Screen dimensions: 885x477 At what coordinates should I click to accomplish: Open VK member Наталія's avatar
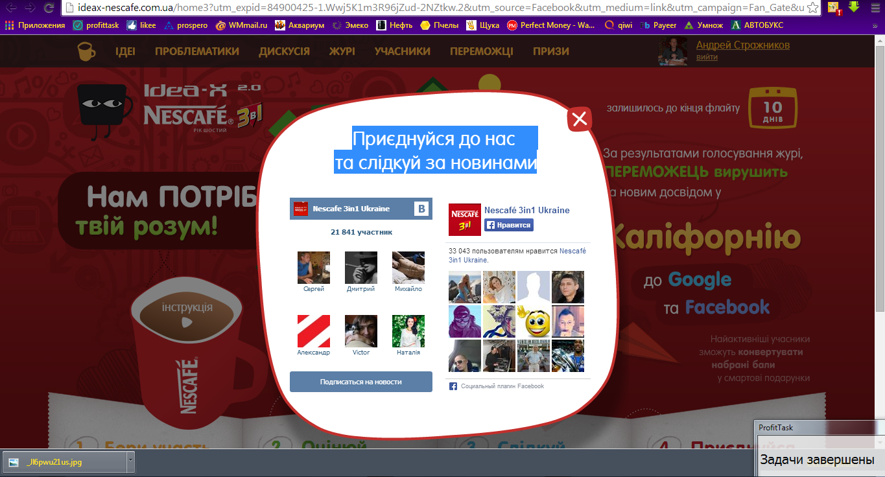[408, 331]
